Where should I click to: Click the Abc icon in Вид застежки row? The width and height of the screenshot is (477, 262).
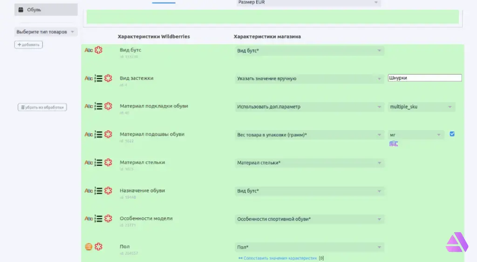(89, 78)
